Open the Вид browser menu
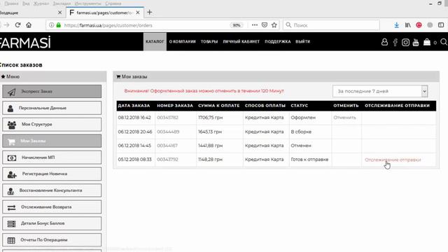Image resolution: width=448 pixels, height=252 pixels. tap(26, 3)
